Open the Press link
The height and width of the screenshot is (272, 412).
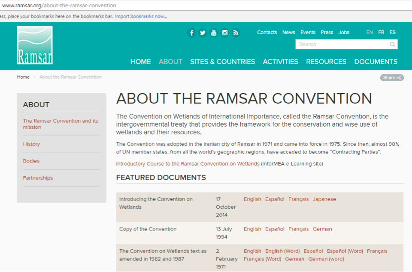tap(327, 32)
